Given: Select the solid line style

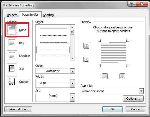Looking at the screenshot, I should (x=53, y=28).
